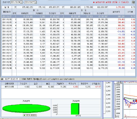Click the chart button beside the small dropdown
The height and width of the screenshot is (119, 137).
121,82
